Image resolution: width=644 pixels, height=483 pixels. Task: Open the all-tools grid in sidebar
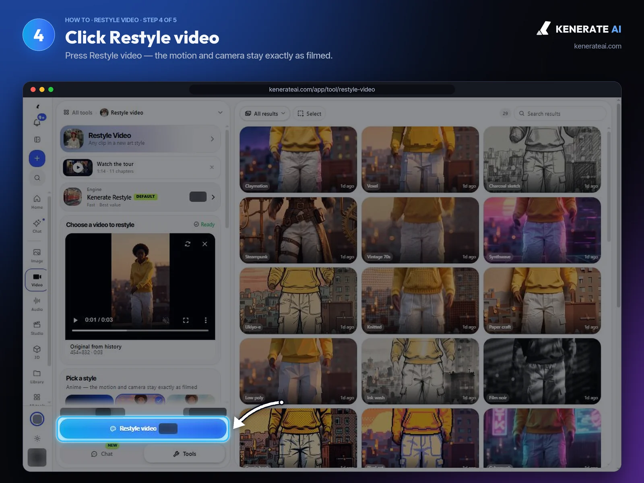click(37, 397)
